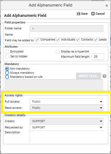
Task: Uncheck the Companies checkbox
Action: 37,40
